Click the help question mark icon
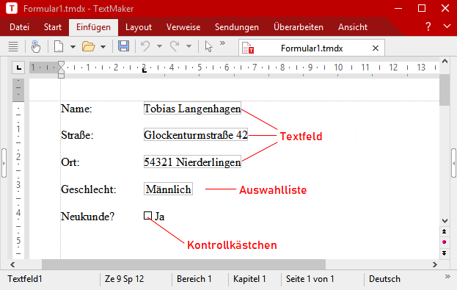The height and width of the screenshot is (290, 457). point(428,26)
